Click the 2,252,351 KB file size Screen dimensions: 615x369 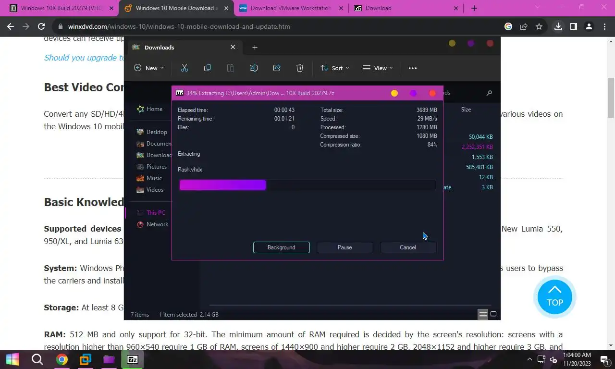click(x=477, y=147)
